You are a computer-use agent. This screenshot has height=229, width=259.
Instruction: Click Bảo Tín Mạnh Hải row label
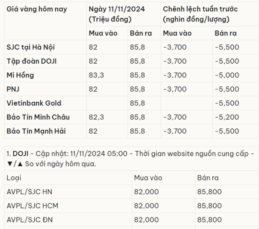pyautogui.click(x=36, y=131)
